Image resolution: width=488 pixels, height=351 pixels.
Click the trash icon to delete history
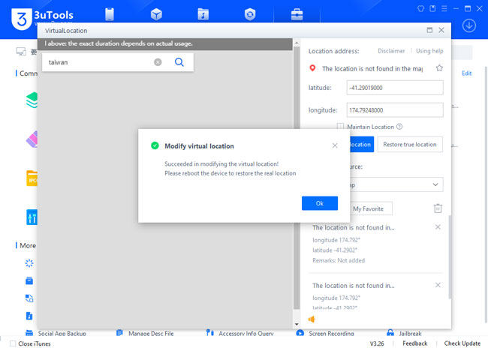(x=438, y=208)
